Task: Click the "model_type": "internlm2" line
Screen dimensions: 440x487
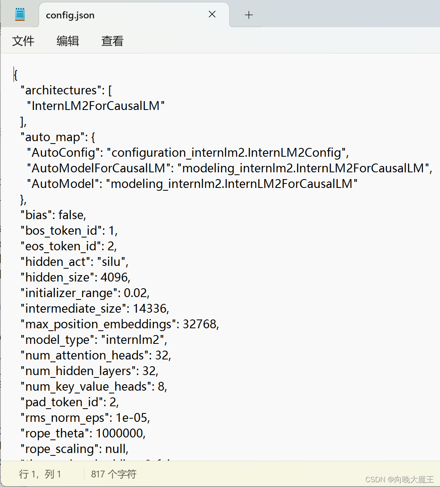Action: (94, 340)
